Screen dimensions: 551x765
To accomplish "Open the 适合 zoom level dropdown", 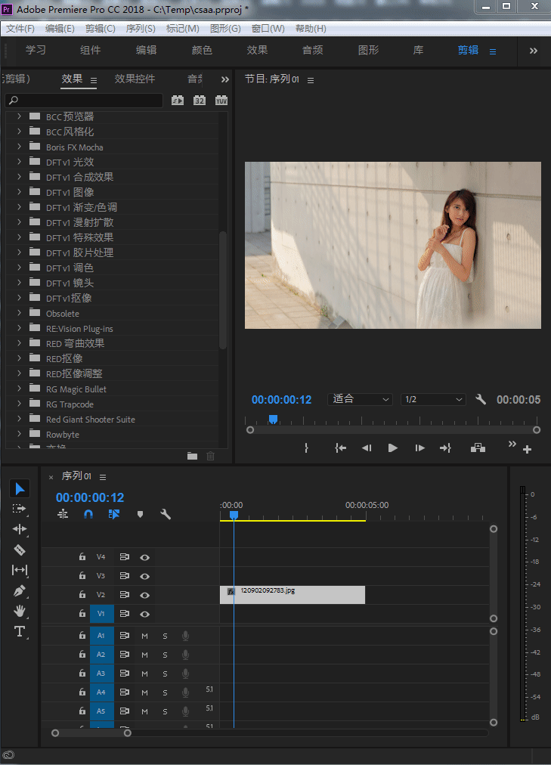I will (x=360, y=400).
